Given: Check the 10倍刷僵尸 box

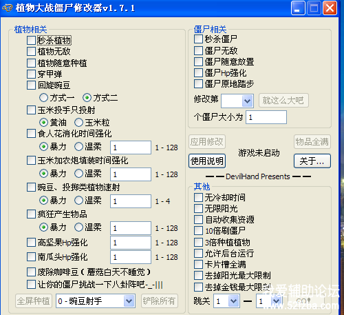Looking at the screenshot, I should 198,230.
